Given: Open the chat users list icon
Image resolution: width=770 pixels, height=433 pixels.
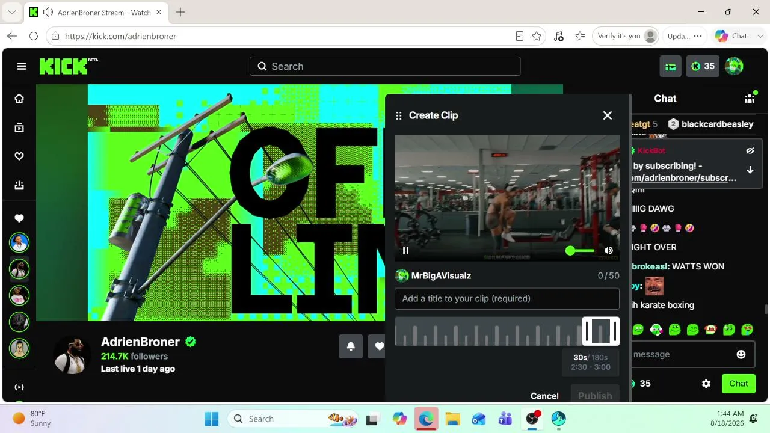Looking at the screenshot, I should (750, 99).
